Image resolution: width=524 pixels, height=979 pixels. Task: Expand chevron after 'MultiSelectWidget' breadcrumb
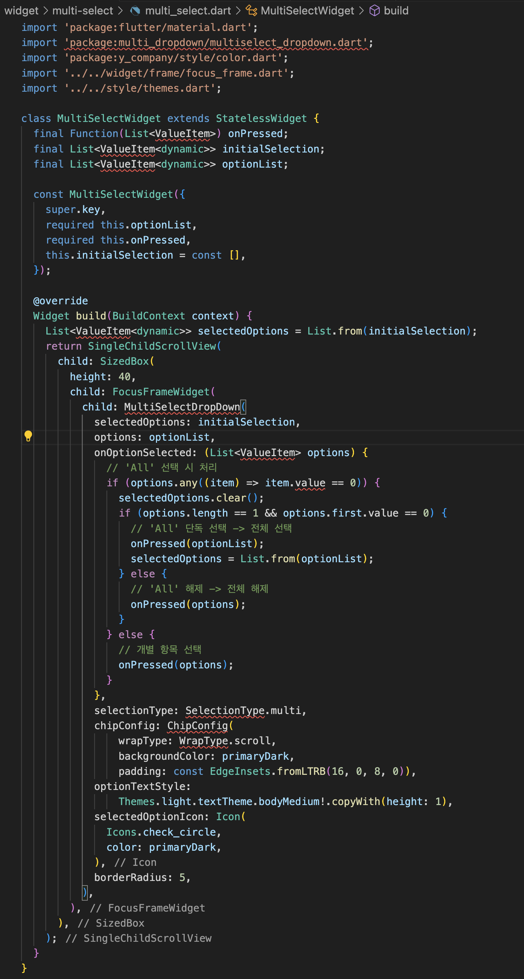(361, 11)
